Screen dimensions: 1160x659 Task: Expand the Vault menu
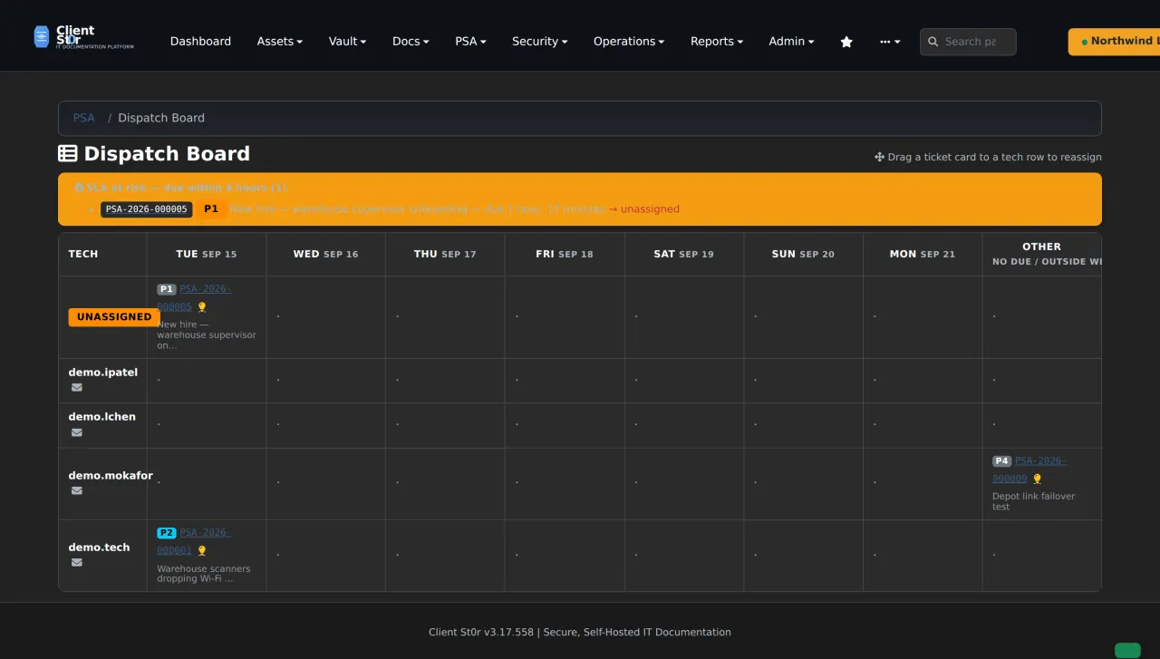click(x=347, y=42)
